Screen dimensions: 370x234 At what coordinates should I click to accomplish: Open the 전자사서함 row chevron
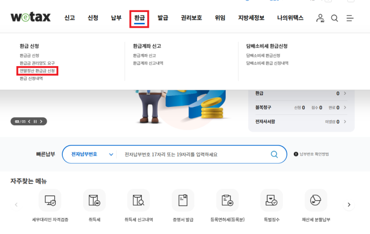point(345,122)
